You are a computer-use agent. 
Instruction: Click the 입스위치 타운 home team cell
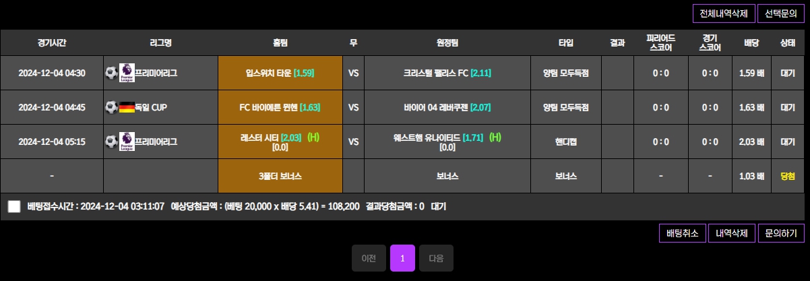pyautogui.click(x=280, y=73)
